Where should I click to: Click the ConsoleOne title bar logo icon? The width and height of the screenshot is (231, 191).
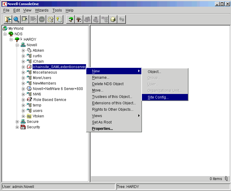pos(5,4)
